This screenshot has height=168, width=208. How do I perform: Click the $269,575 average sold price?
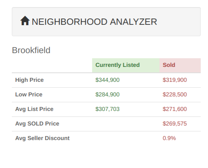click(x=175, y=124)
